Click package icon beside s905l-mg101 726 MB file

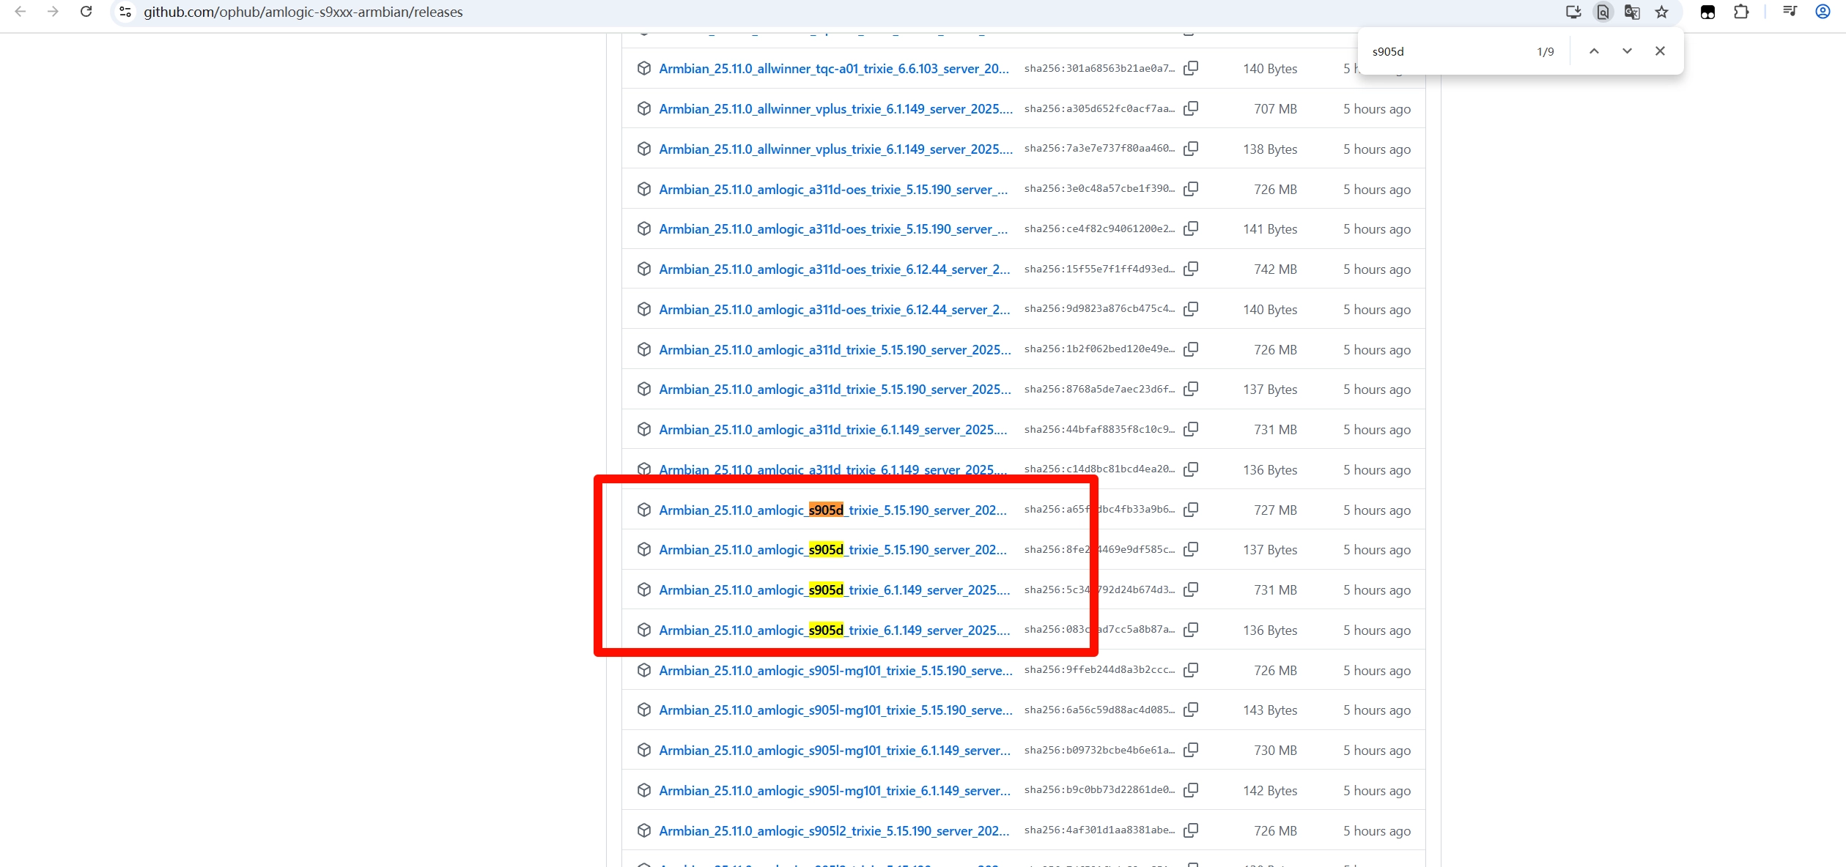click(x=643, y=670)
